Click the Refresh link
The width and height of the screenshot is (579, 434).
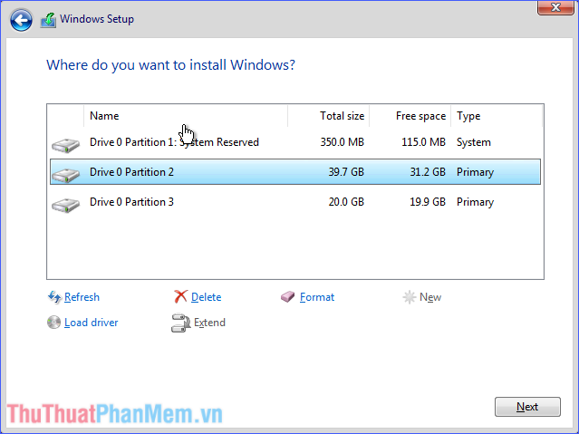(x=82, y=297)
